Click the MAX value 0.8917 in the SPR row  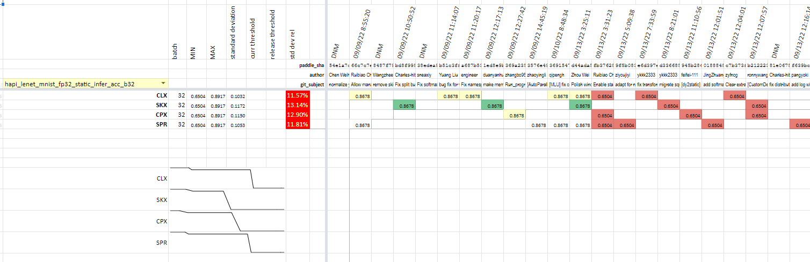[x=218, y=125]
